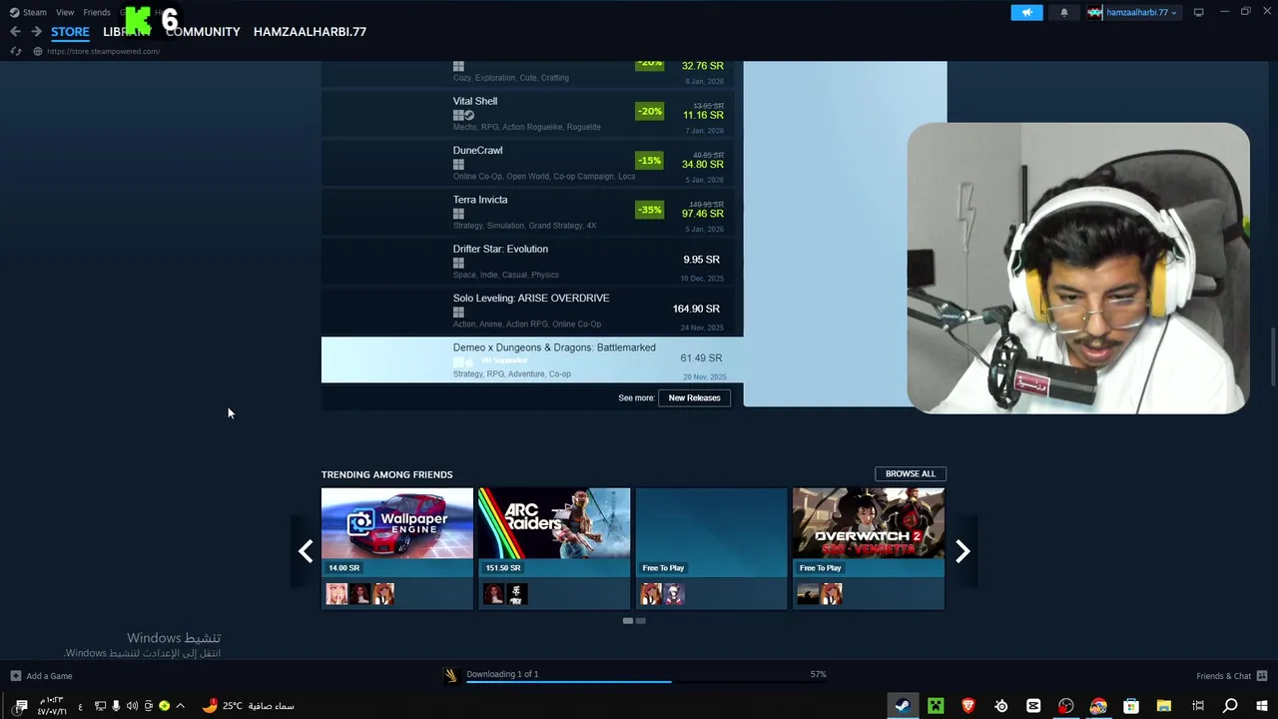Click the New Releases button
1278x719 pixels.
[x=694, y=397]
